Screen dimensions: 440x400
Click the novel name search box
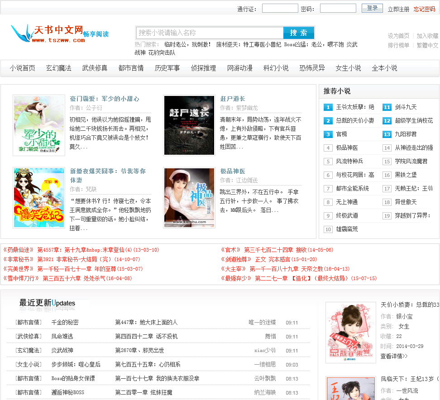coord(210,33)
